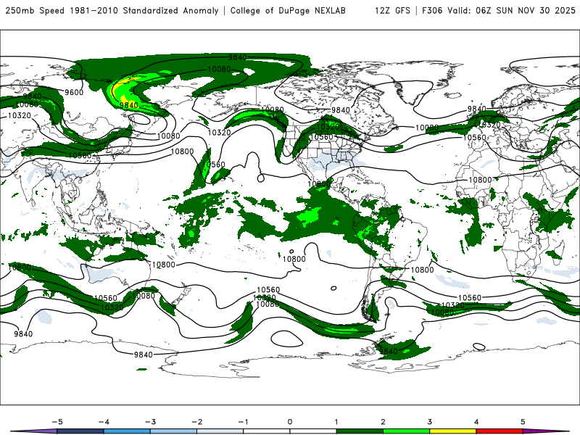Click the "College of DuPage NEXLAB" header text

(288, 10)
